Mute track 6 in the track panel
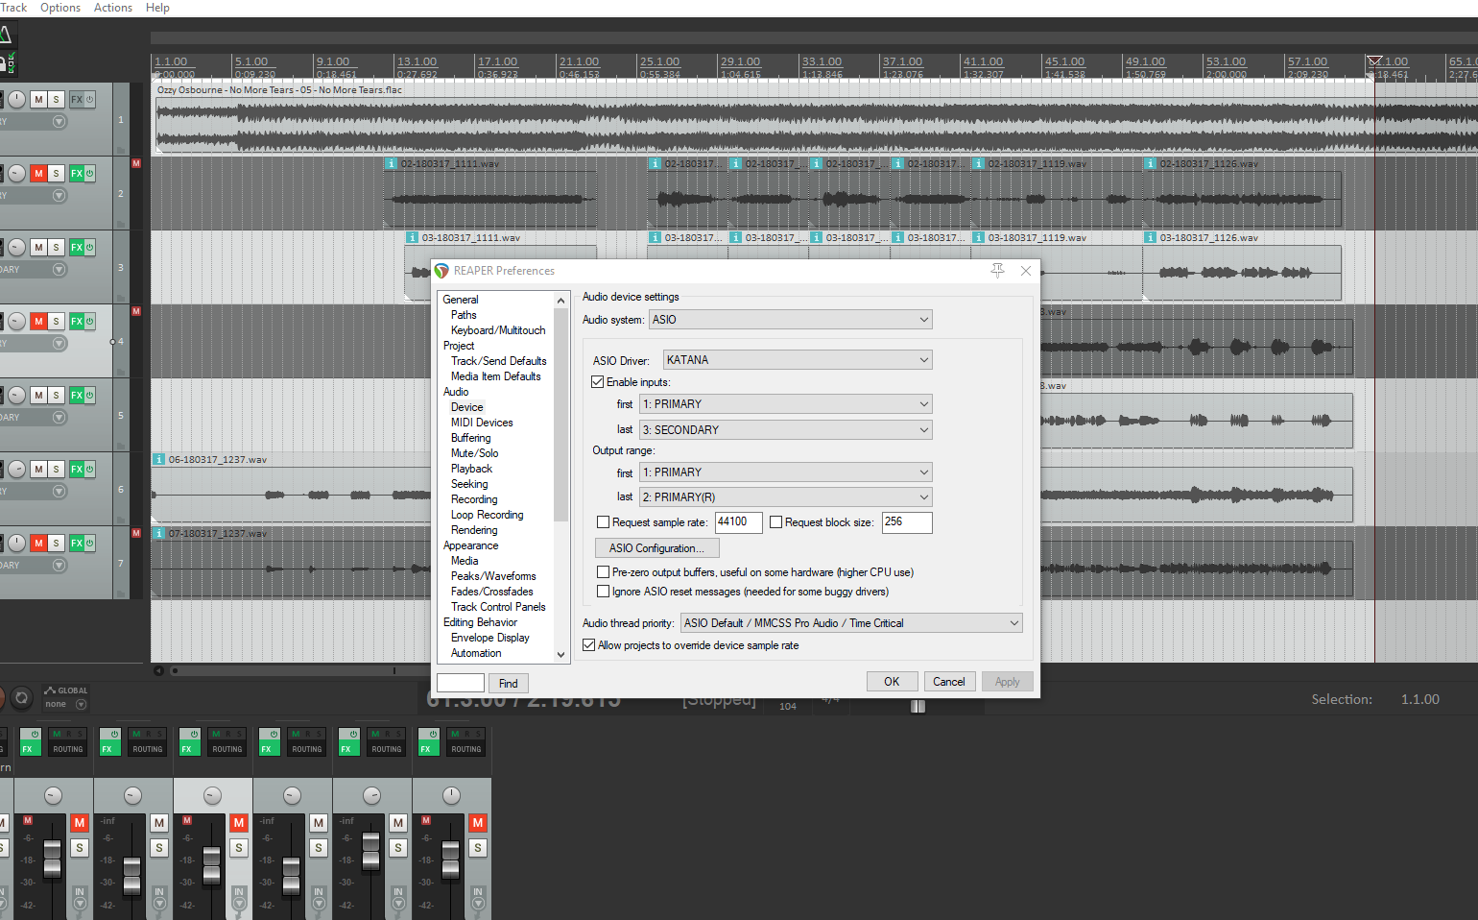 click(38, 470)
